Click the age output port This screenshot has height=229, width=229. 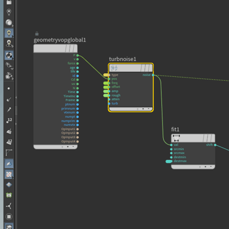coord(78,68)
